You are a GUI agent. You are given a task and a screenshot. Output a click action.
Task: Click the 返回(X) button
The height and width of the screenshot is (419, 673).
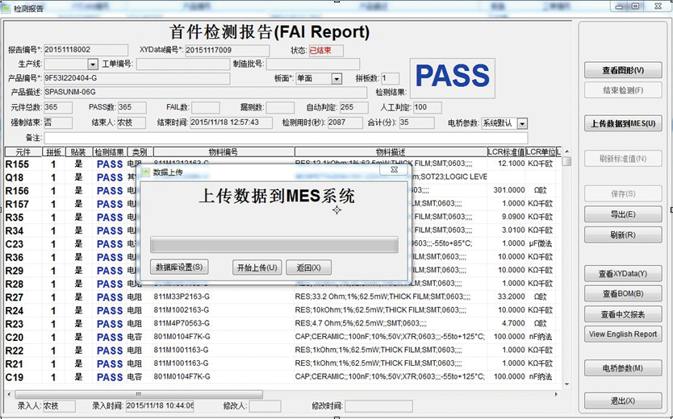[308, 268]
